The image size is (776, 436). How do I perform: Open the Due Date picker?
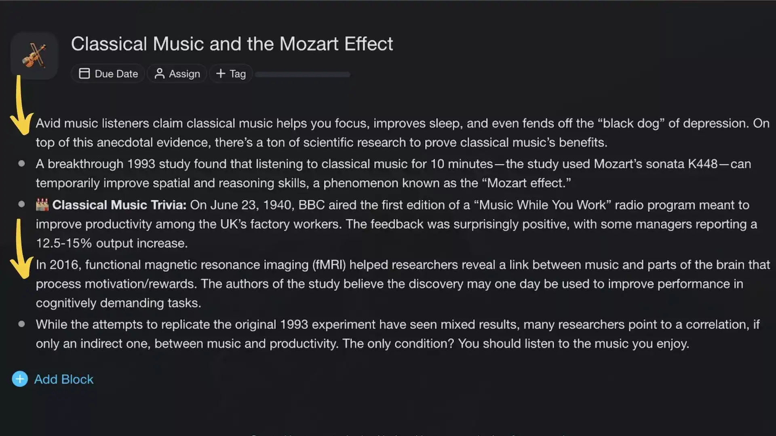[x=108, y=73]
